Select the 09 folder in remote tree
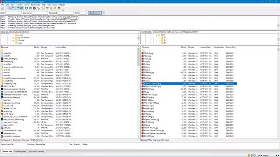 pos(164,43)
